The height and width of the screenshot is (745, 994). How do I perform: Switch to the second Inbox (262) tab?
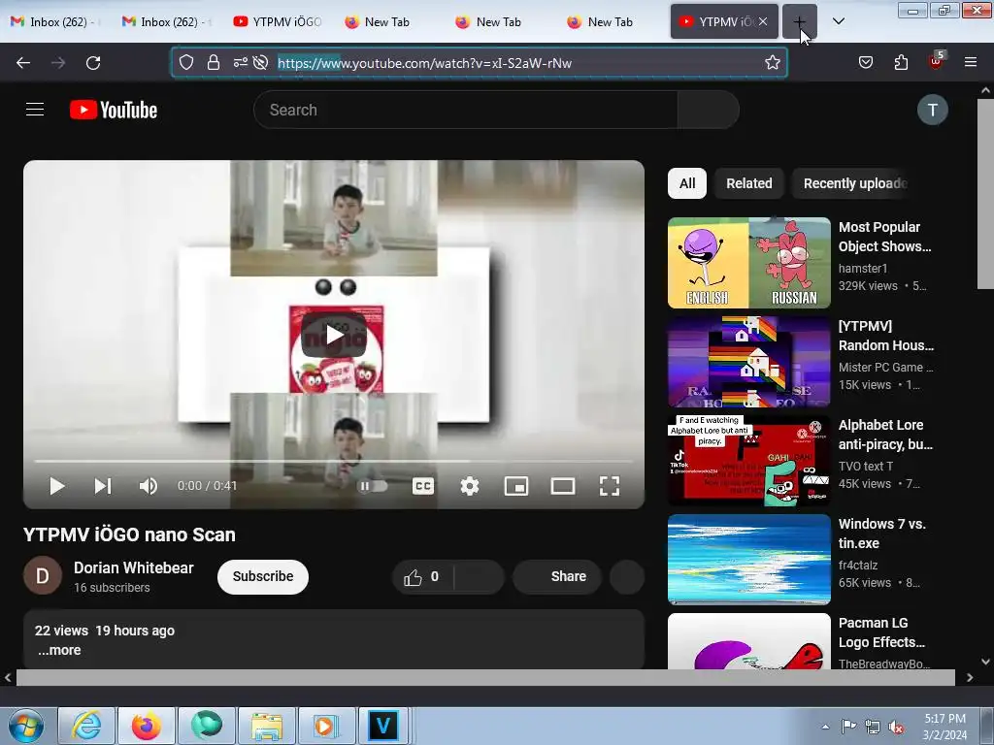point(167,21)
